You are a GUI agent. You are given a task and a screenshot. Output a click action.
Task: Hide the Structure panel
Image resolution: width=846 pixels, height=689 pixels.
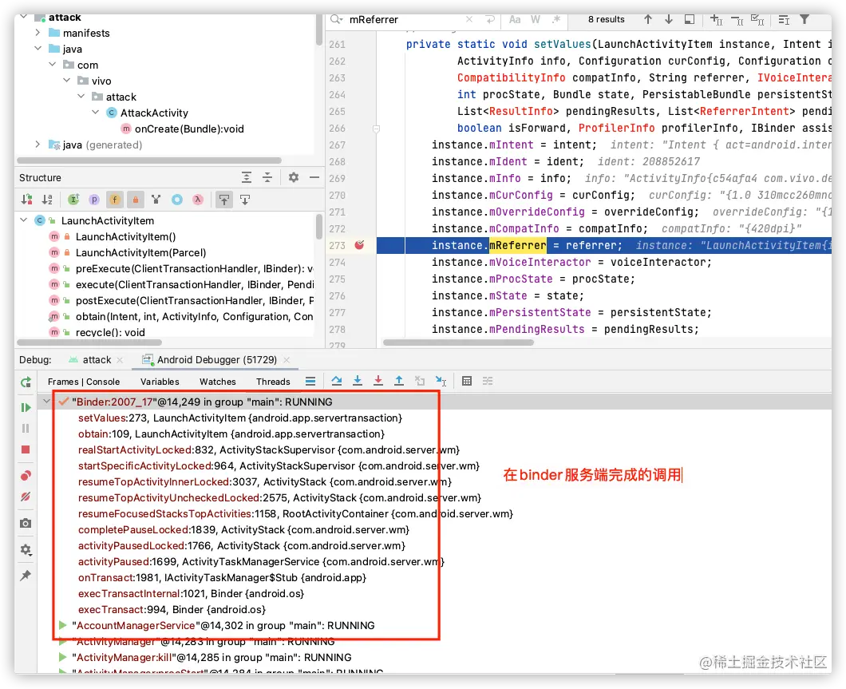[314, 177]
